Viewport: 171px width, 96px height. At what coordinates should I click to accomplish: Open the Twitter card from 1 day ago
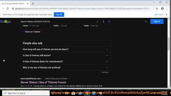coord(65,27)
